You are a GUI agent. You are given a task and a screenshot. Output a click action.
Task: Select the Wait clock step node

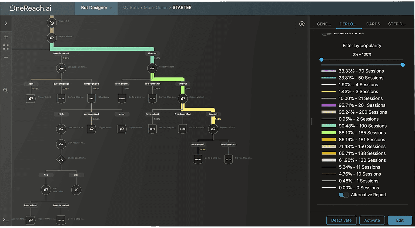pos(52,23)
